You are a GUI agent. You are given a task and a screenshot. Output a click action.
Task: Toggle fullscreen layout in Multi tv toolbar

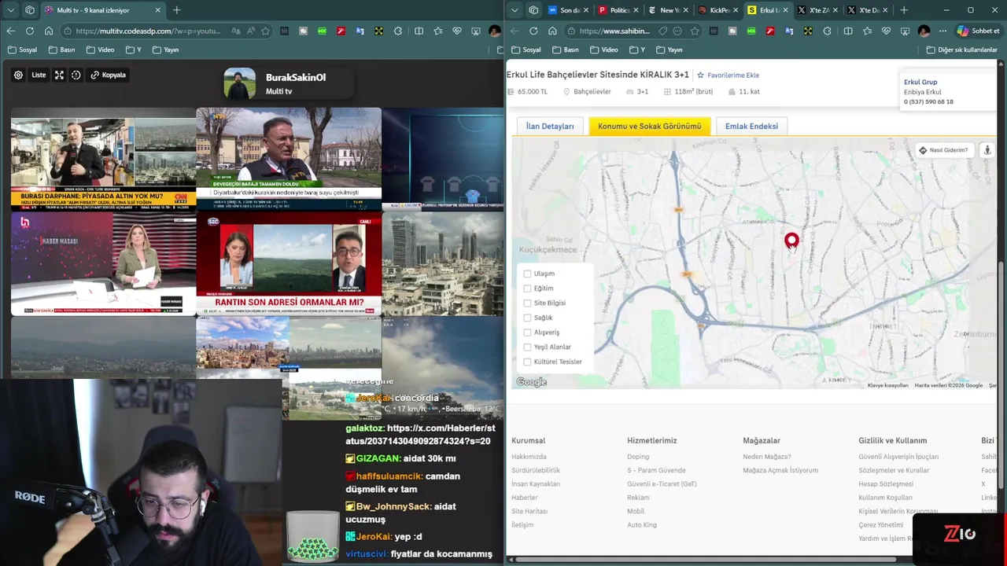[x=59, y=75]
